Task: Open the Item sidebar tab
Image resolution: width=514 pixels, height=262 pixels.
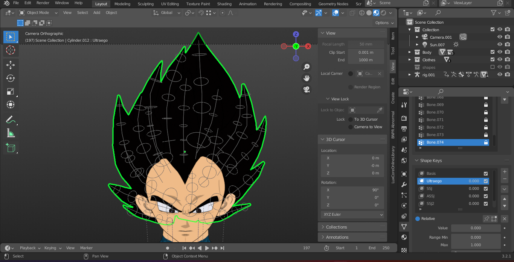Action: tap(393, 36)
